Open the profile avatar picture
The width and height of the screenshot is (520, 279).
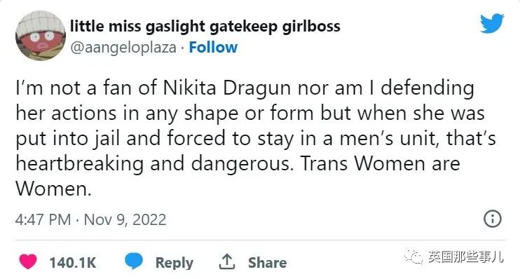tap(41, 36)
